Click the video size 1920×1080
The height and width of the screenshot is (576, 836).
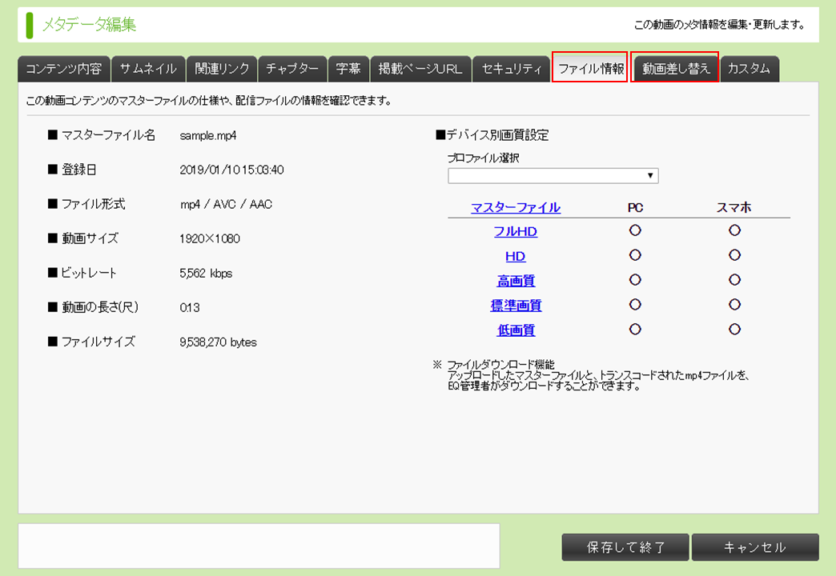(x=210, y=238)
